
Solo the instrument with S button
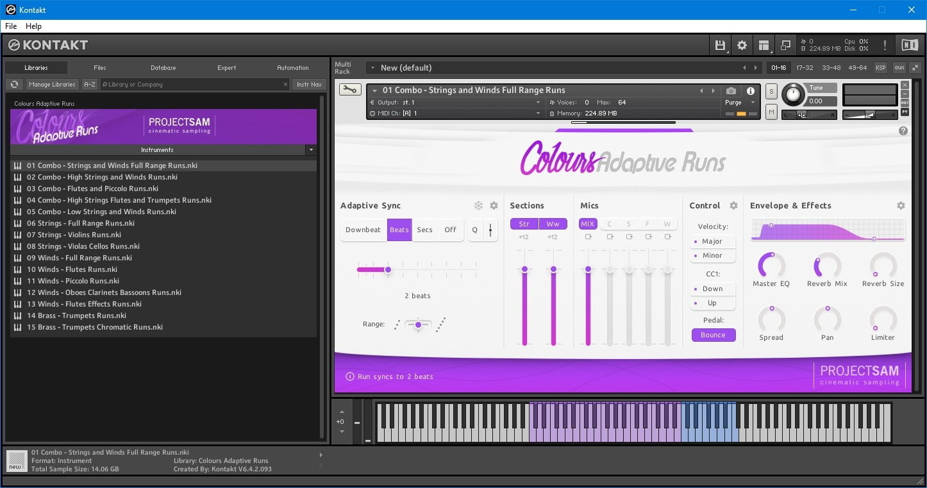pyautogui.click(x=771, y=92)
